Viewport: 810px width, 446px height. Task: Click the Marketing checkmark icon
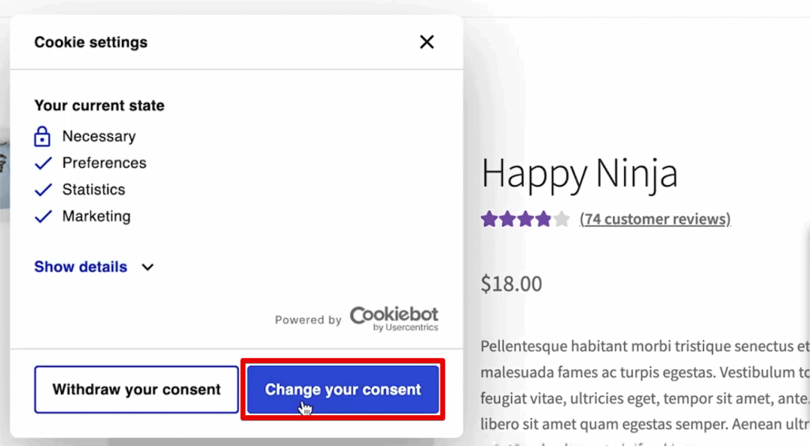coord(44,217)
